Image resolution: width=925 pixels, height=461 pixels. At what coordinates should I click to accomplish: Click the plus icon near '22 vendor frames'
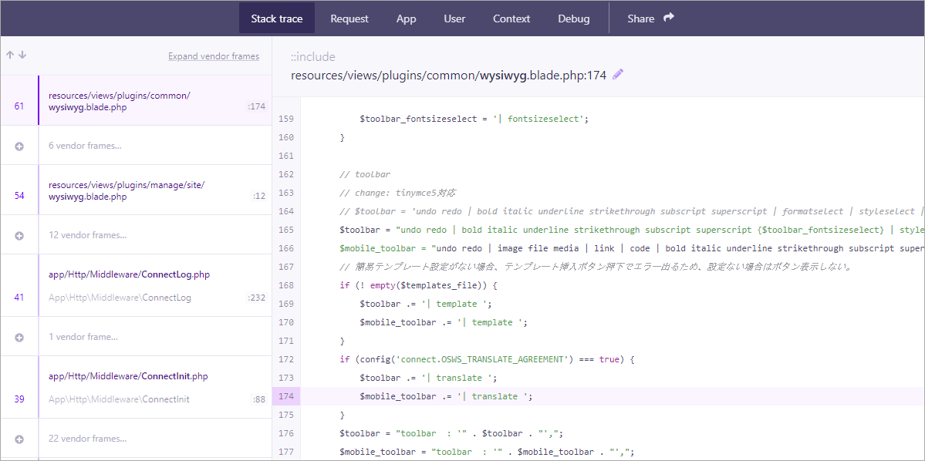pos(19,438)
